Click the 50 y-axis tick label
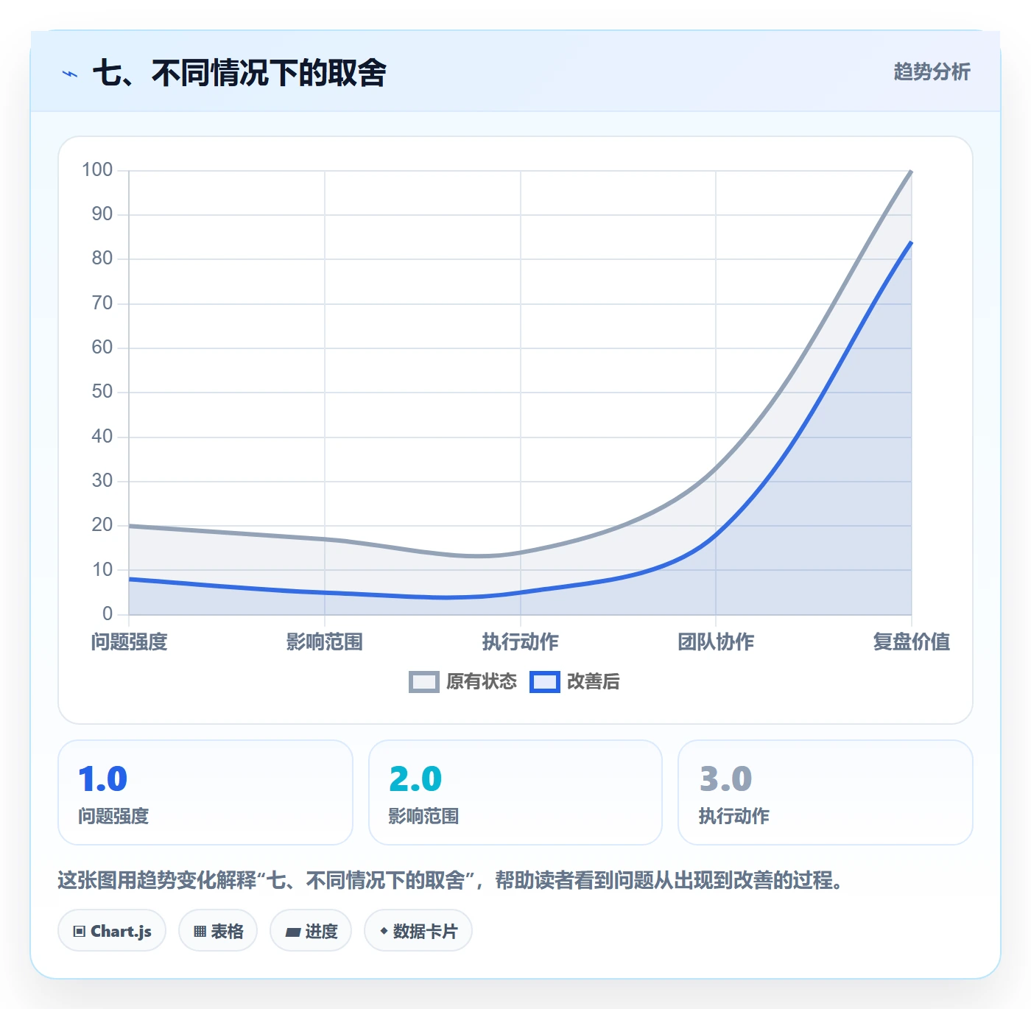 (x=102, y=392)
